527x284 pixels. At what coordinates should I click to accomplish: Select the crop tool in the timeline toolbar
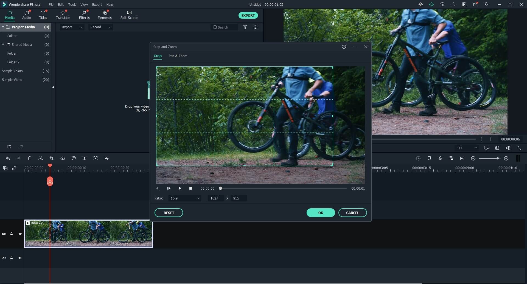coord(51,158)
